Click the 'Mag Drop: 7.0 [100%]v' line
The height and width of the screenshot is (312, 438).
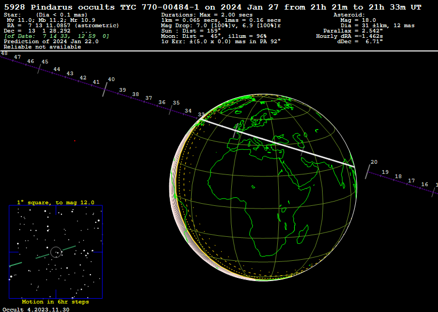221,26
